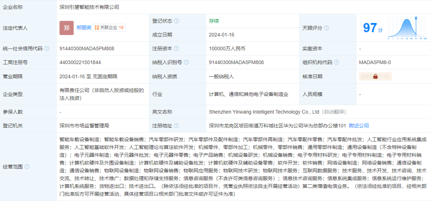Screen dimensions: 430x201
Task: Click the 深圳市市场监督管理局 registration authority
Action: pos(84,126)
